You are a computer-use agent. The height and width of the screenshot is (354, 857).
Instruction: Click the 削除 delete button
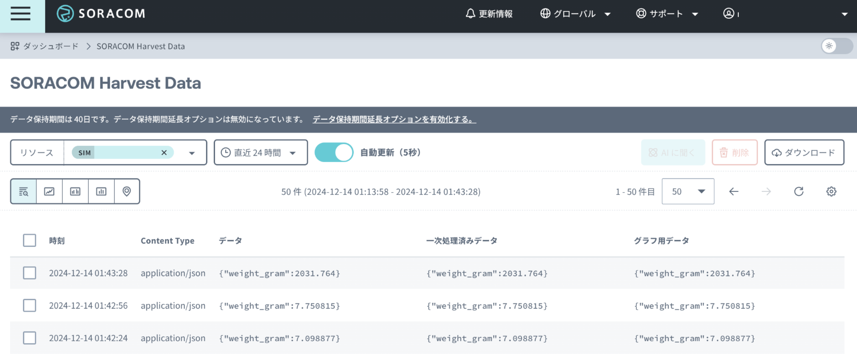click(735, 153)
